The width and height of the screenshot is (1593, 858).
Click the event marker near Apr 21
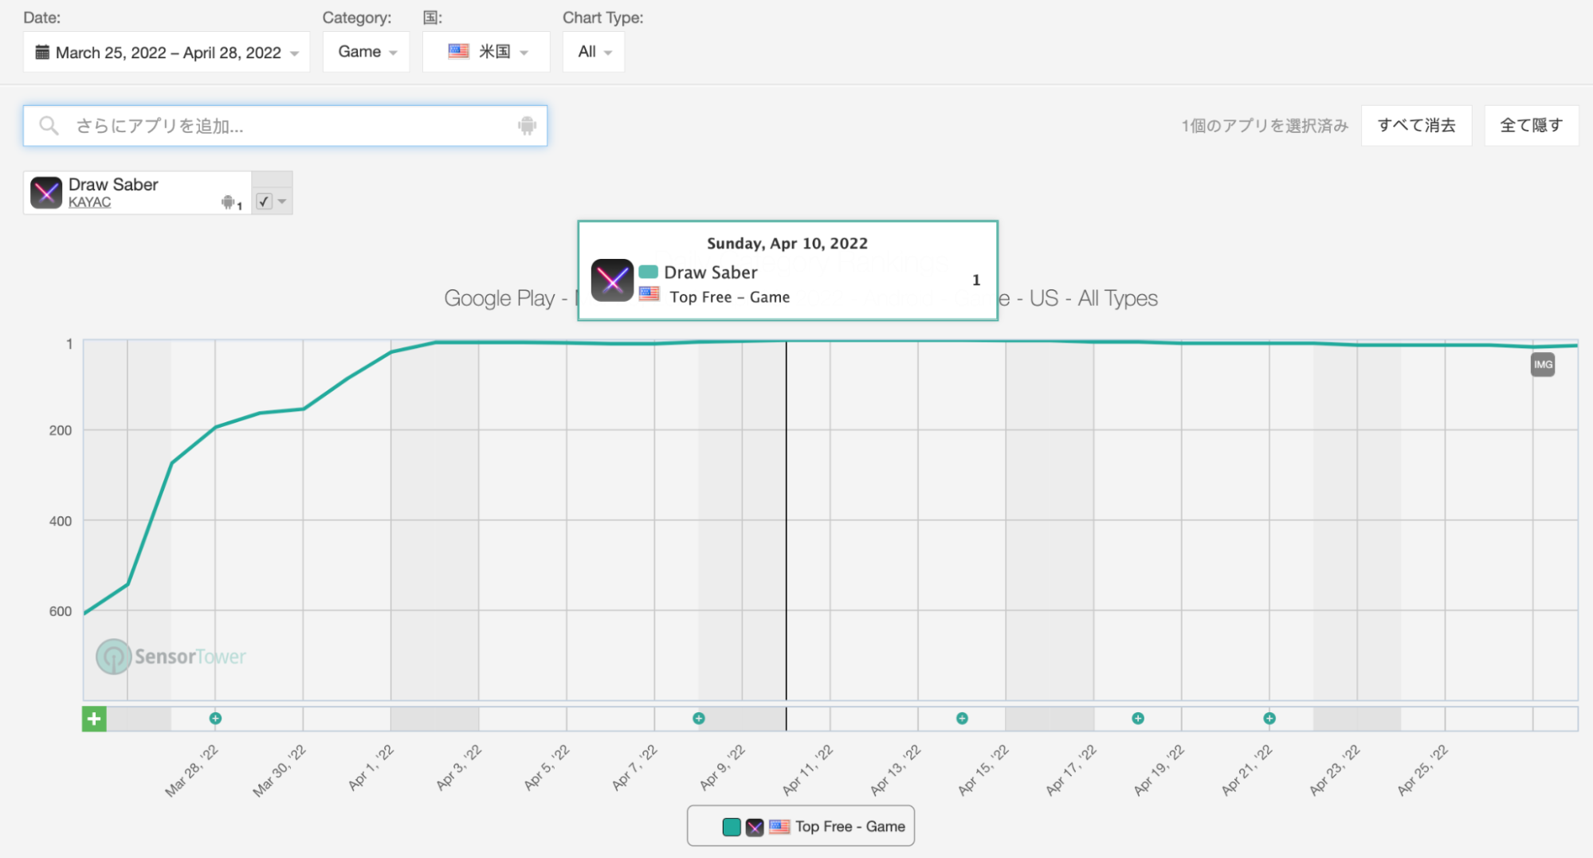(1269, 719)
